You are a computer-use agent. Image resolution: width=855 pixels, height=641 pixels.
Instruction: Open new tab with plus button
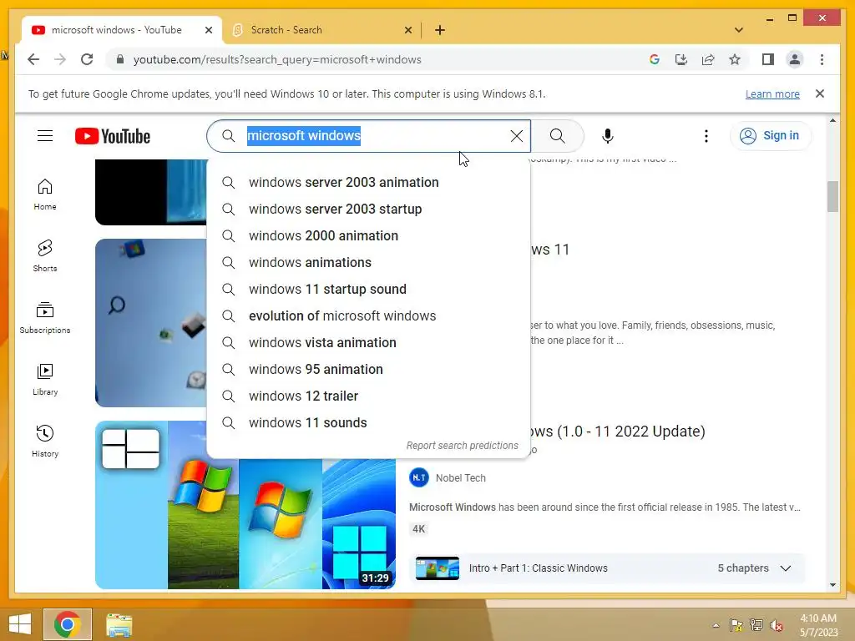click(x=440, y=30)
